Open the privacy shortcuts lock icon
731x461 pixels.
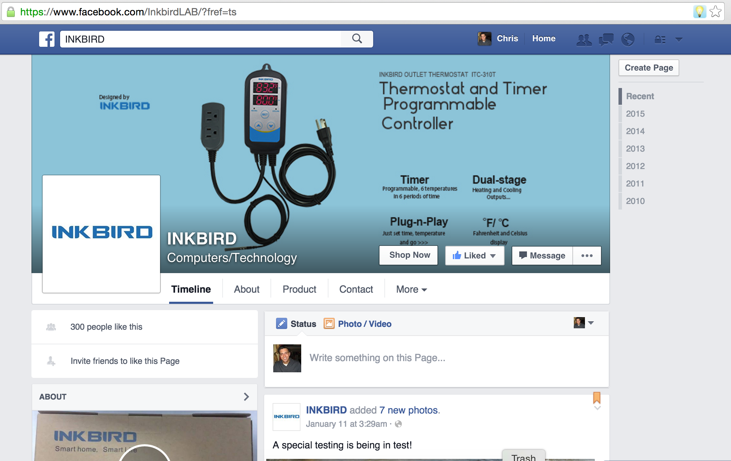click(x=660, y=39)
